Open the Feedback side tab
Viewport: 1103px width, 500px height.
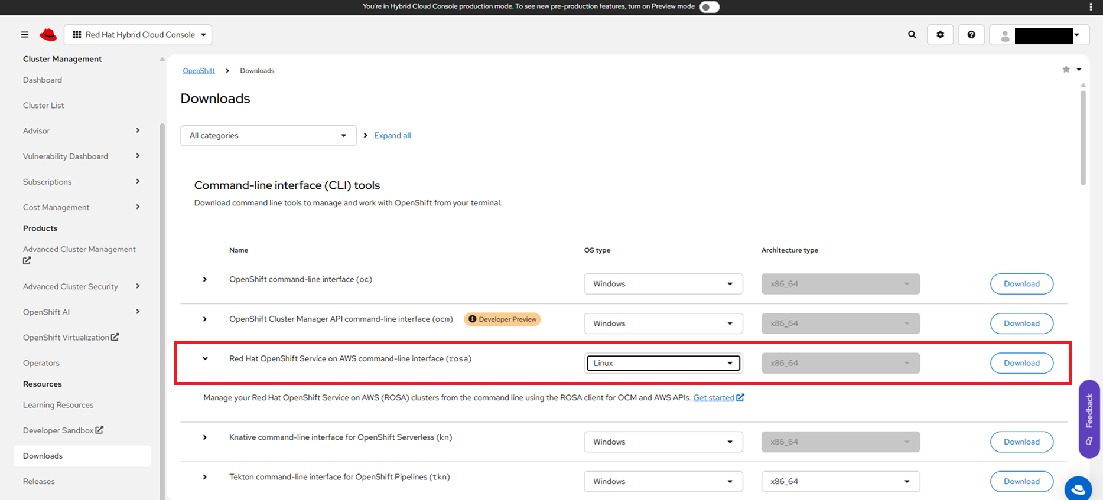1089,419
